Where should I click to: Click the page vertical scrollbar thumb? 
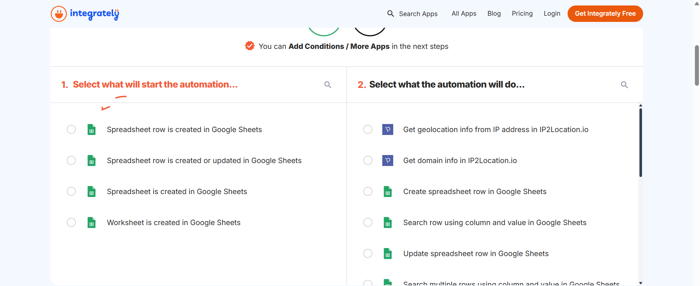point(697,66)
